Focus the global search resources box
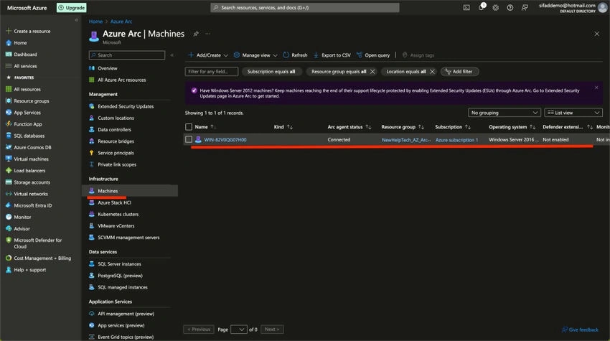610x341 pixels. click(305, 7)
